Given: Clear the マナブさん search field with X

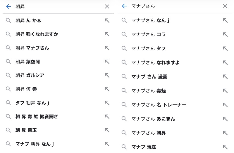Looking at the screenshot, I should [x=225, y=6].
